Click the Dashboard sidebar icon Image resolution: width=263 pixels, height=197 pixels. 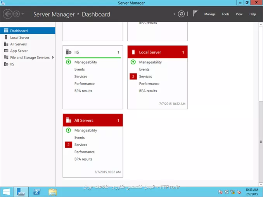click(x=6, y=31)
